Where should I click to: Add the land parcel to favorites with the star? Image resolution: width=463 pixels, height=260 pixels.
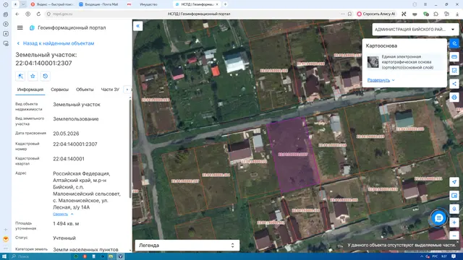pos(33,76)
